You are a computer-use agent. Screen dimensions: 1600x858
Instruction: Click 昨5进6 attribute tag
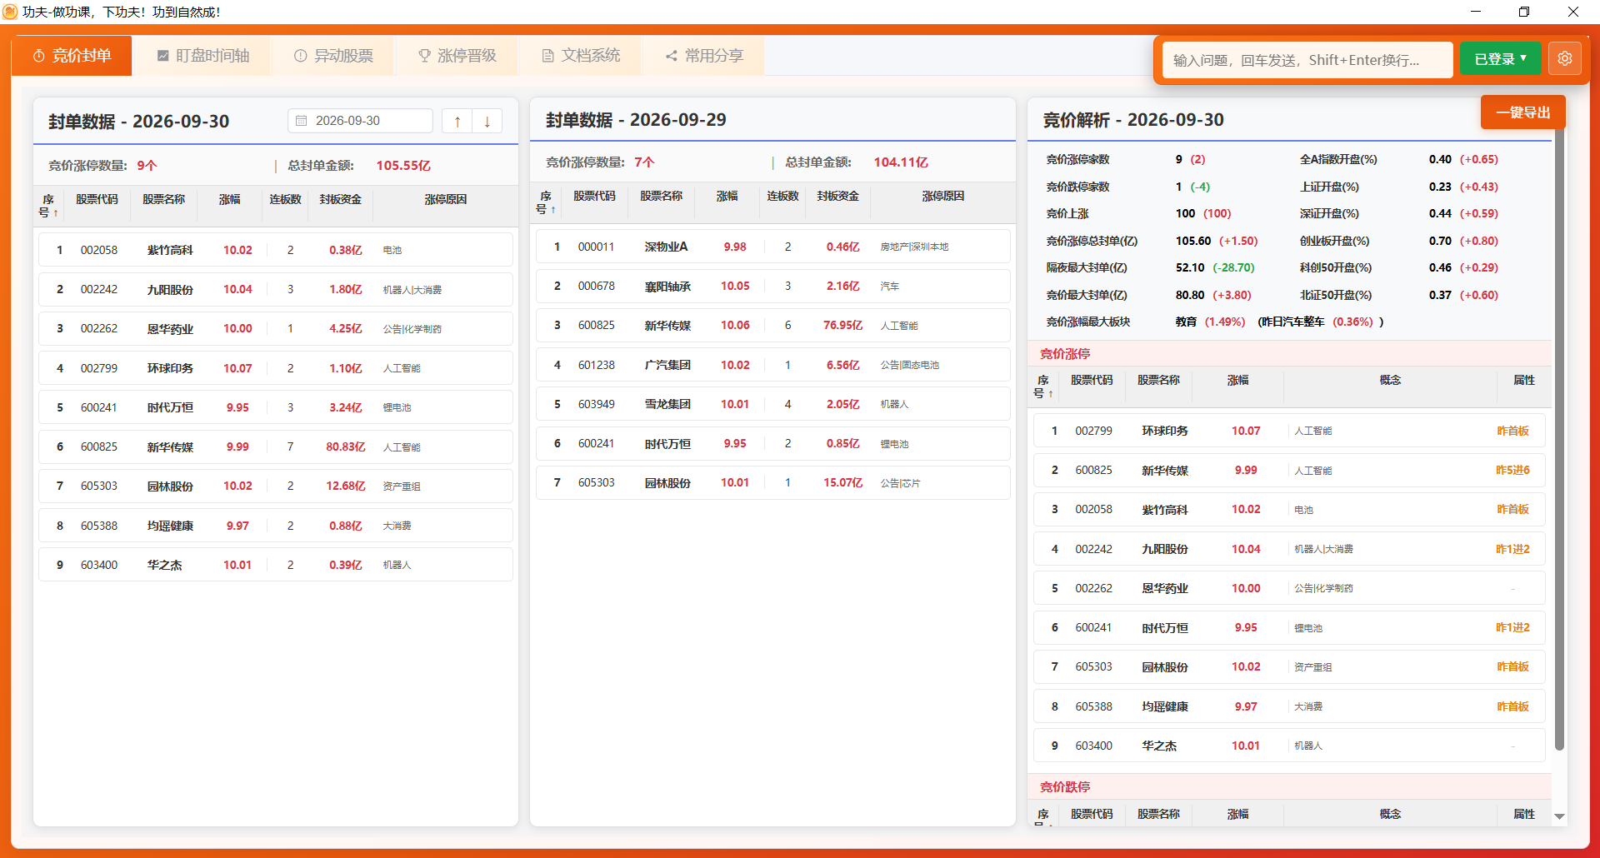(1512, 470)
